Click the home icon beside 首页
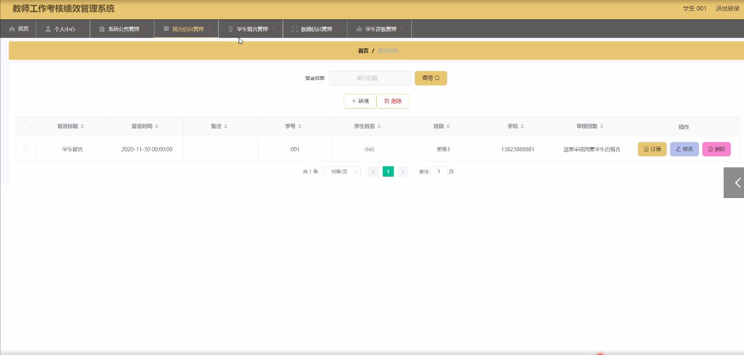Viewport: 744px width, 355px height. tap(12, 29)
